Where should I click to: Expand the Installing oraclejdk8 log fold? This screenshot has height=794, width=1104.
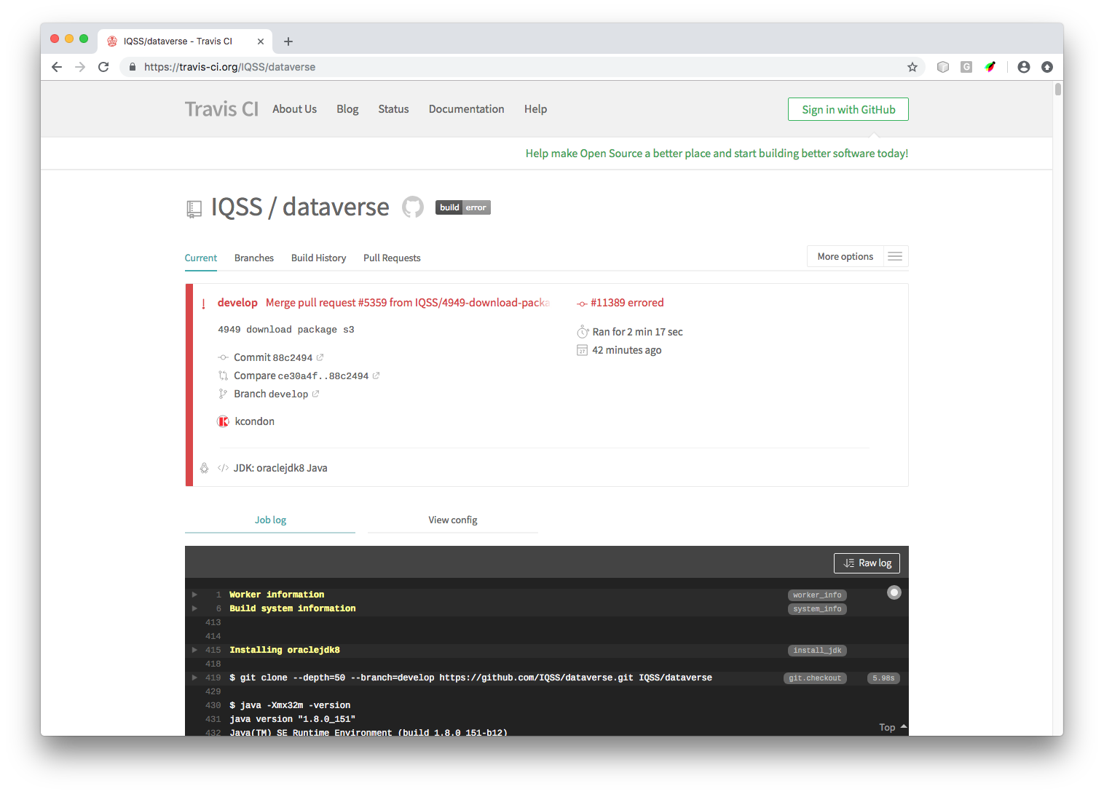(x=194, y=650)
